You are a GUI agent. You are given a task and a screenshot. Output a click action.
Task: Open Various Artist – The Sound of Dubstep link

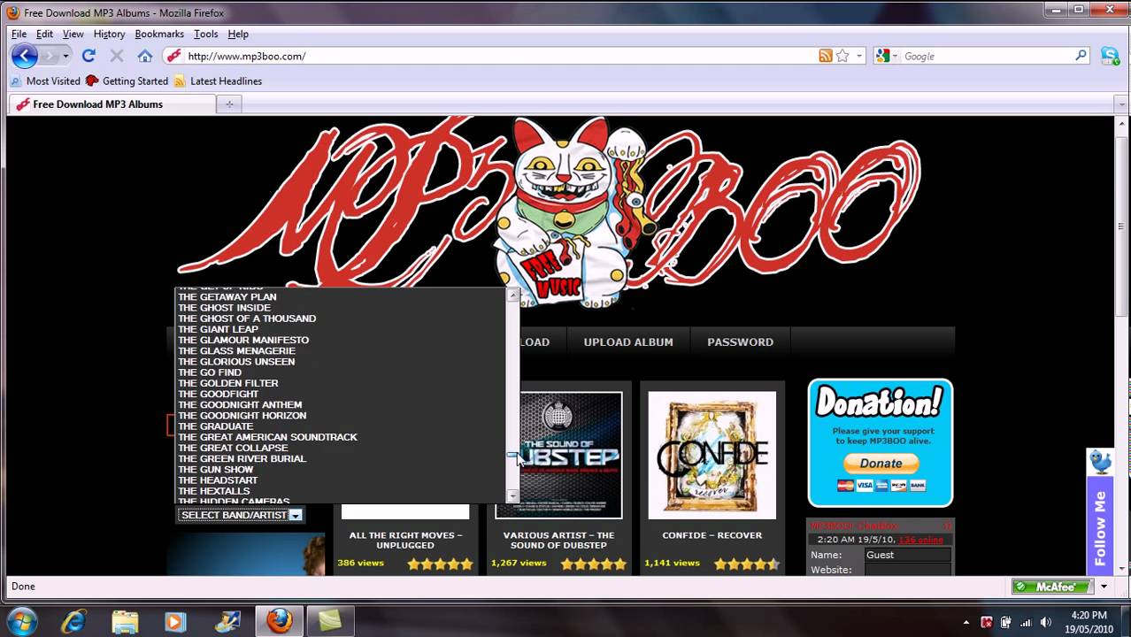click(x=558, y=541)
